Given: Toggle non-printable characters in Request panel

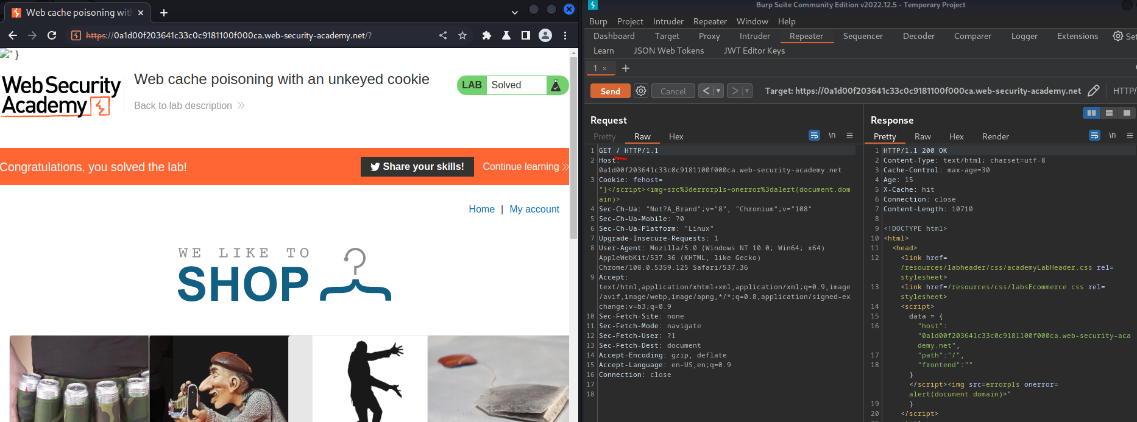Looking at the screenshot, I should pos(832,135).
